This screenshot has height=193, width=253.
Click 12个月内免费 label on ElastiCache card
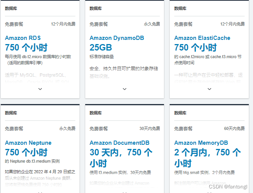click(232, 24)
